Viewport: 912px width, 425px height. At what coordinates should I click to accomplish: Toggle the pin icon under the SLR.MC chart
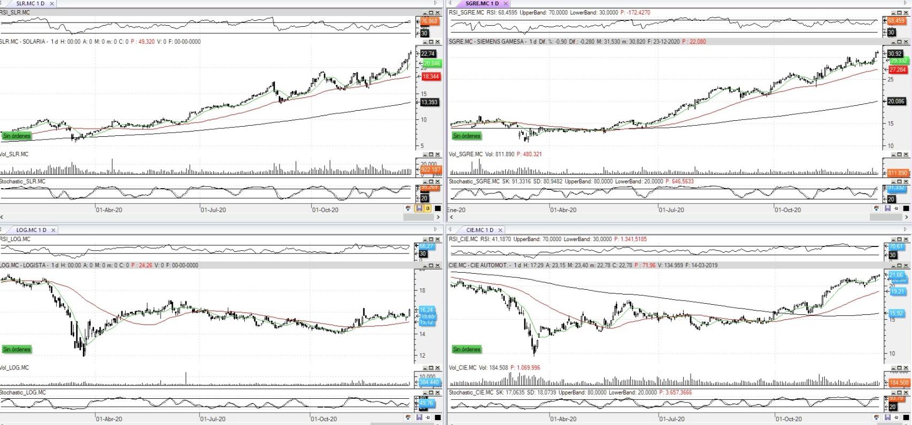(428, 208)
